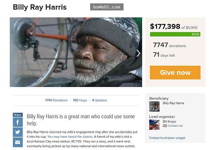Click the Billy Ray Harris beneficiary name

pyautogui.click(x=173, y=103)
